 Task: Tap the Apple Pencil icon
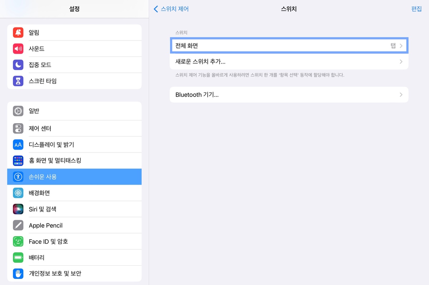click(x=18, y=225)
